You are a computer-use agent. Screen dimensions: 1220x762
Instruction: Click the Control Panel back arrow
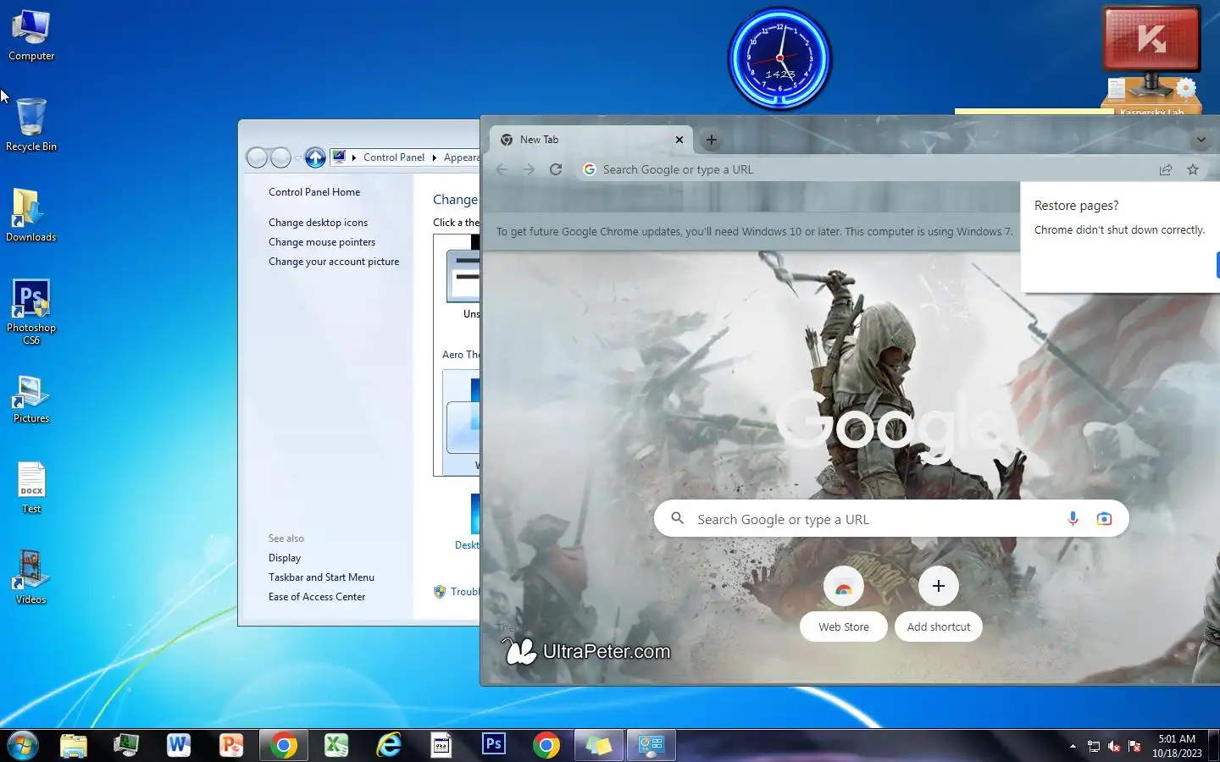click(x=257, y=157)
